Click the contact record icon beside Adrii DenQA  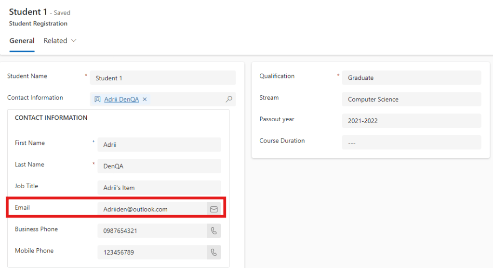coord(97,99)
